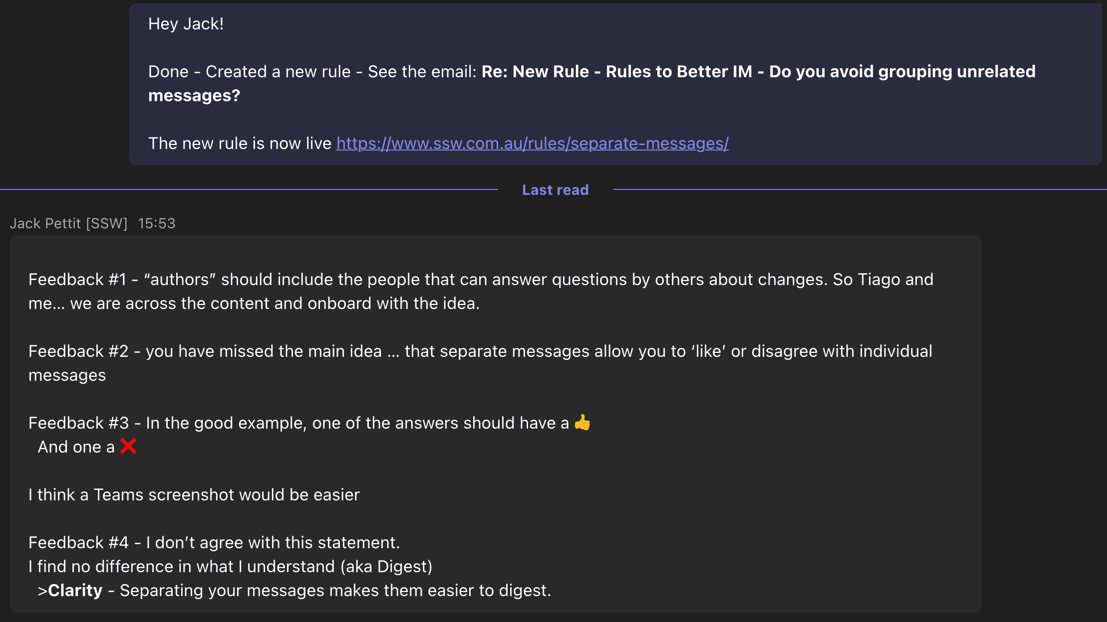Viewport: 1107px width, 622px height.
Task: Click "The new rule is now live" text
Action: tap(240, 144)
